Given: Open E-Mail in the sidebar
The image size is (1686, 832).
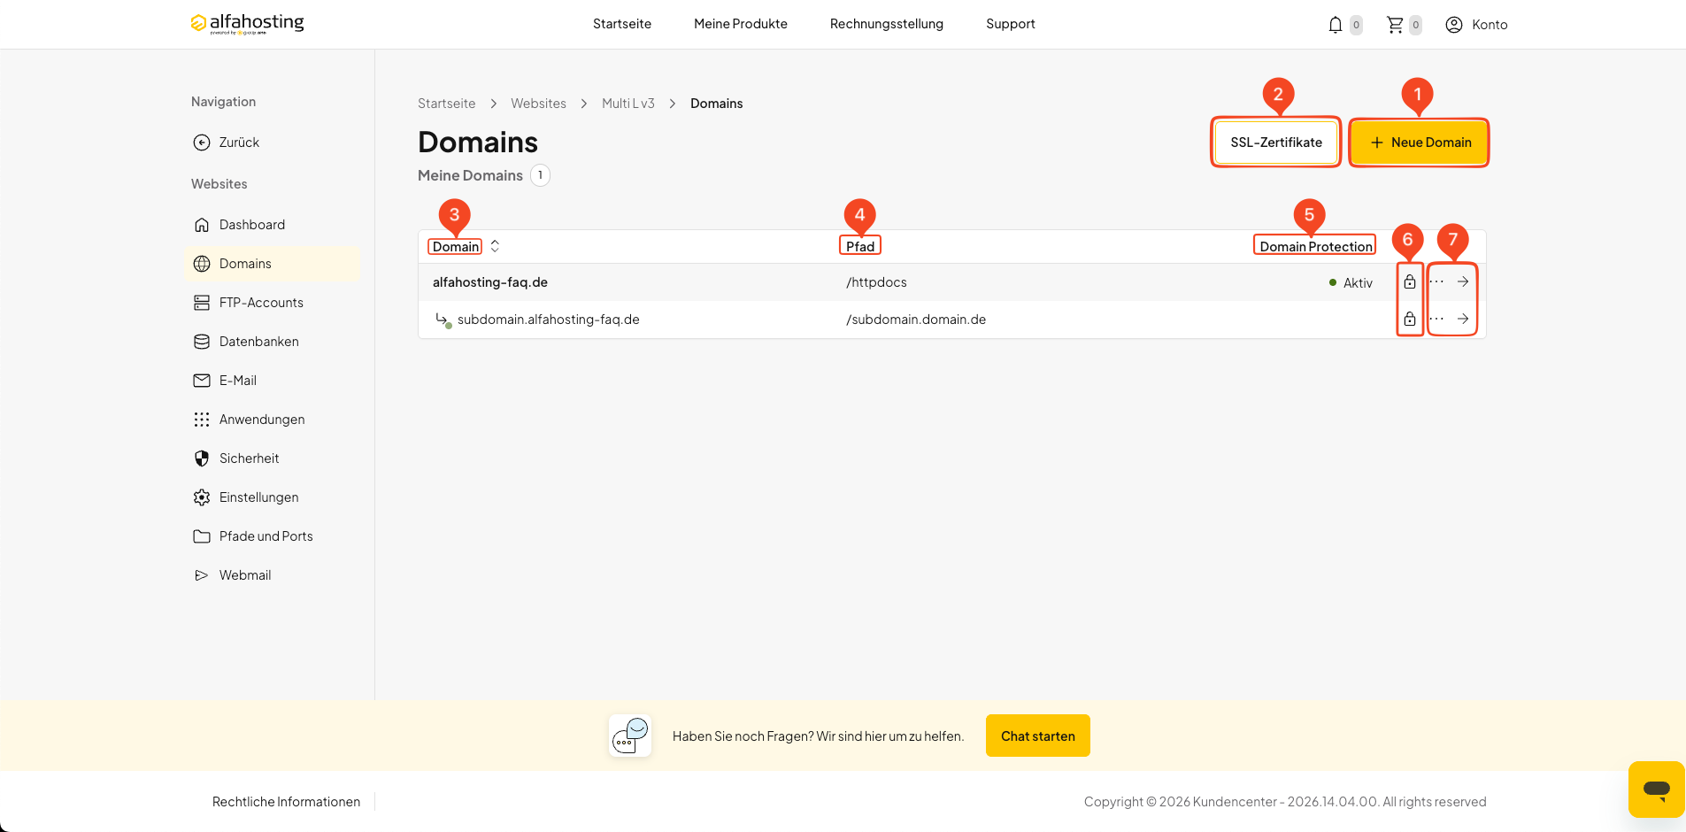Looking at the screenshot, I should [273, 381].
